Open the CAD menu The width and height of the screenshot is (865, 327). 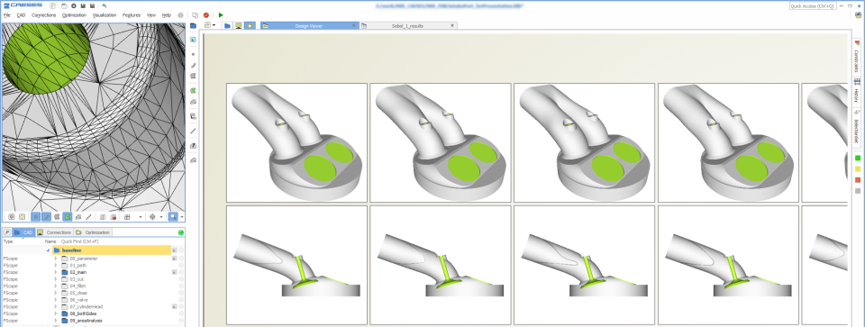click(21, 15)
